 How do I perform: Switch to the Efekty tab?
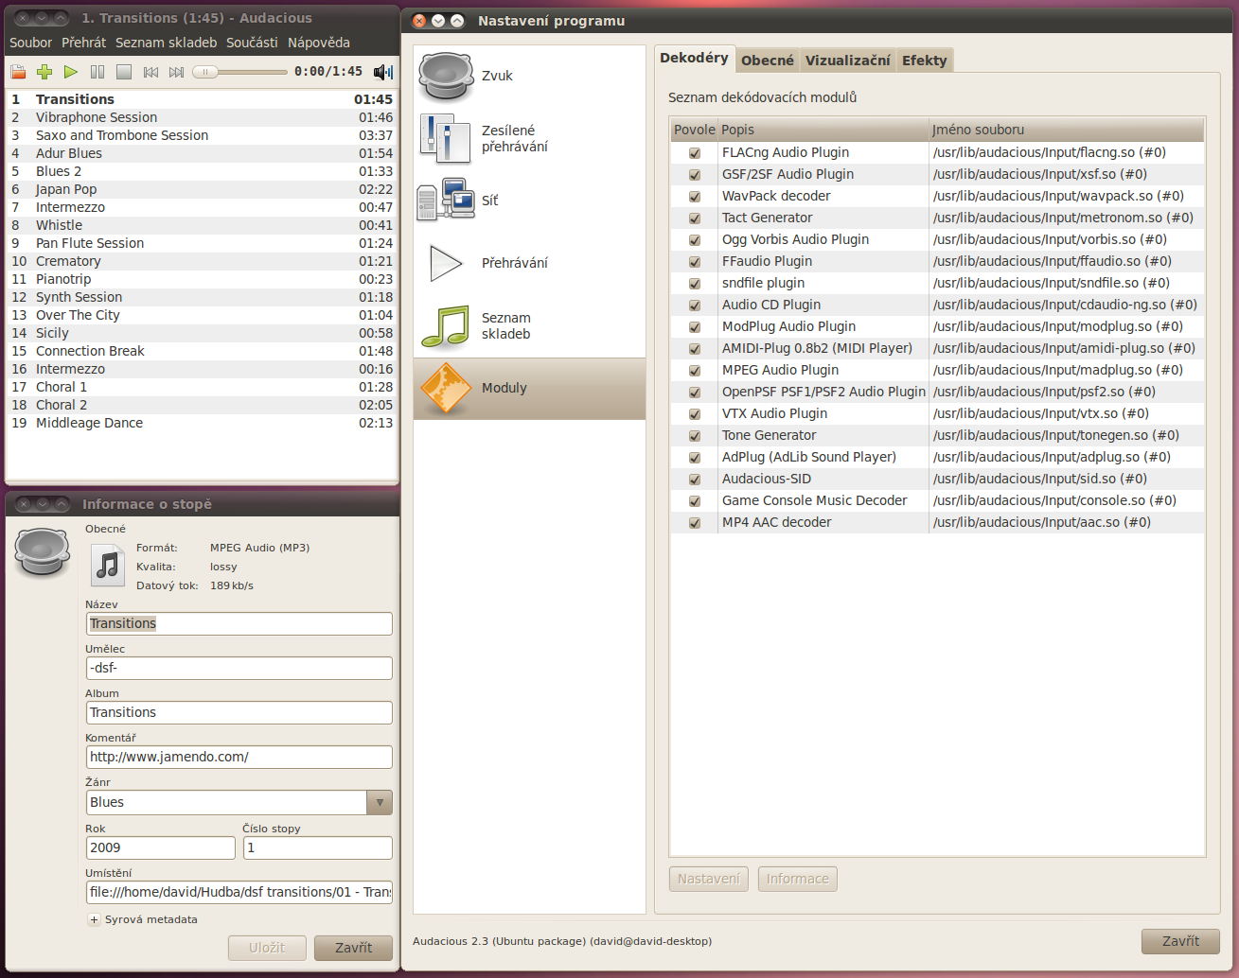point(925,61)
